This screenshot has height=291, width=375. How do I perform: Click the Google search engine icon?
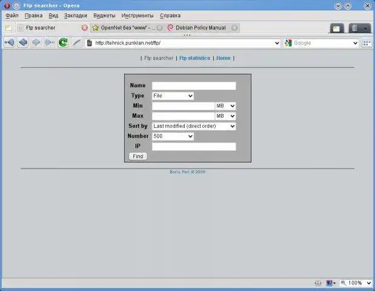pyautogui.click(x=288, y=43)
